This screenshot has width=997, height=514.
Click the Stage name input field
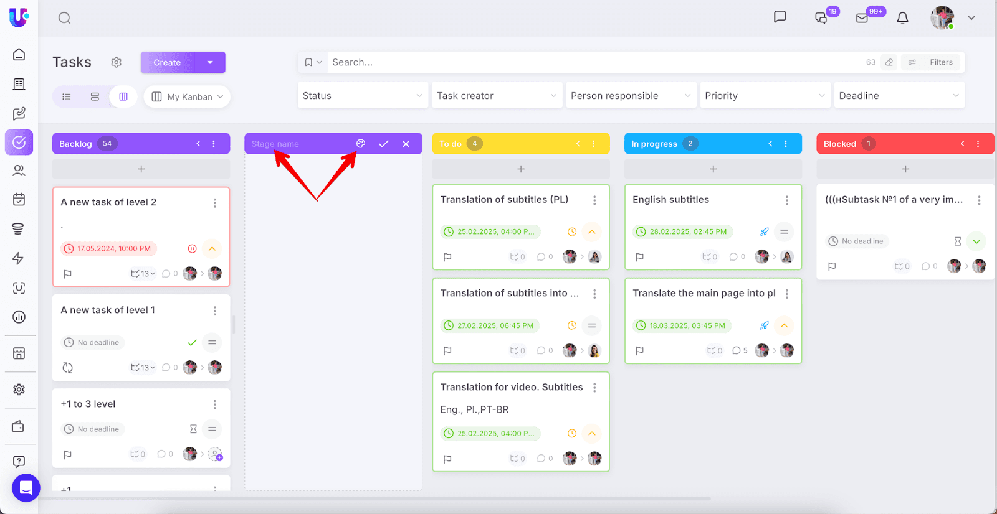[x=299, y=144]
